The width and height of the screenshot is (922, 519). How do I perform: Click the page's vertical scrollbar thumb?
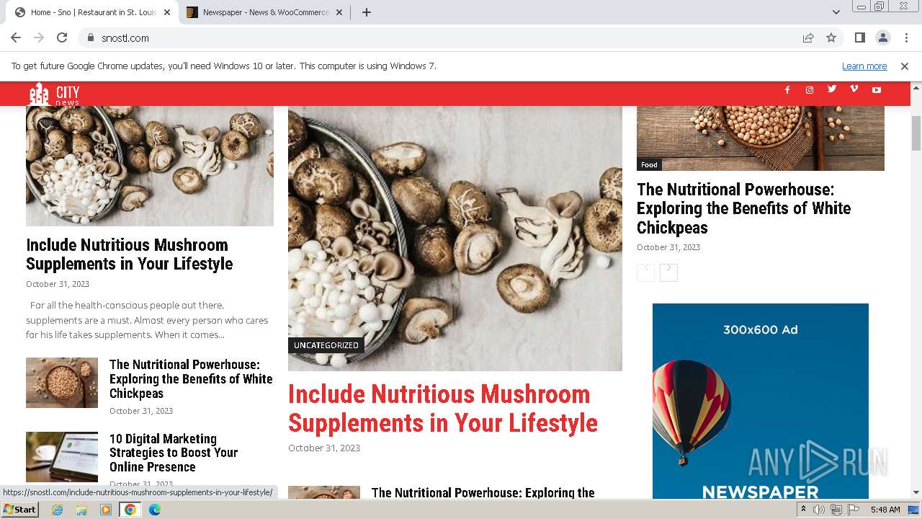click(916, 133)
